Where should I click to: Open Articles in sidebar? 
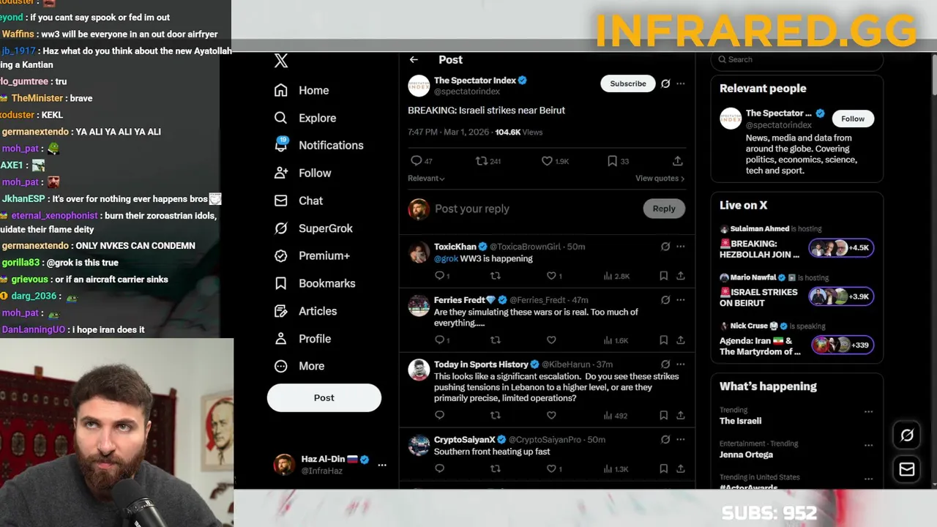305,311
